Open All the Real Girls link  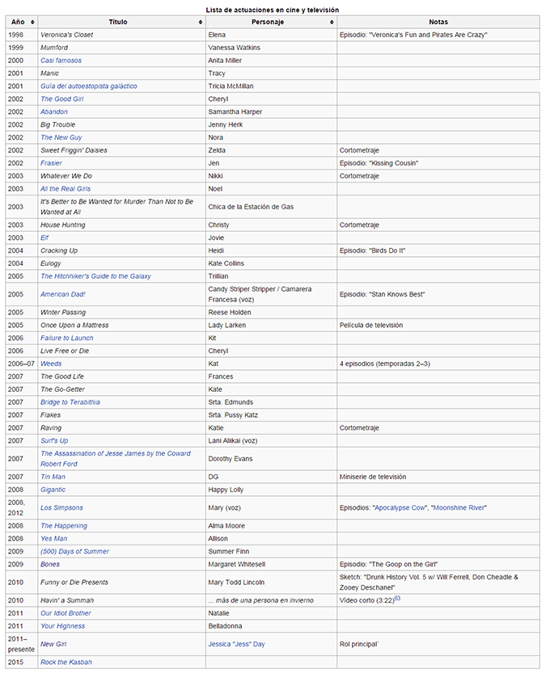pyautogui.click(x=66, y=189)
